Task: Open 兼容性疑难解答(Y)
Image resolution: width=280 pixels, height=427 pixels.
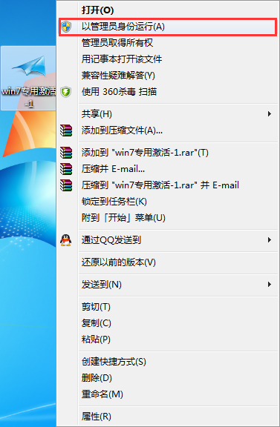Action: [x=168, y=76]
